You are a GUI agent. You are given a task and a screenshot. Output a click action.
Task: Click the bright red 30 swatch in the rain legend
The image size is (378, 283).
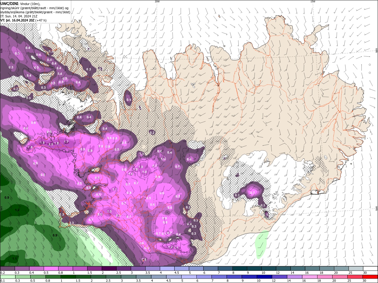point(370,277)
